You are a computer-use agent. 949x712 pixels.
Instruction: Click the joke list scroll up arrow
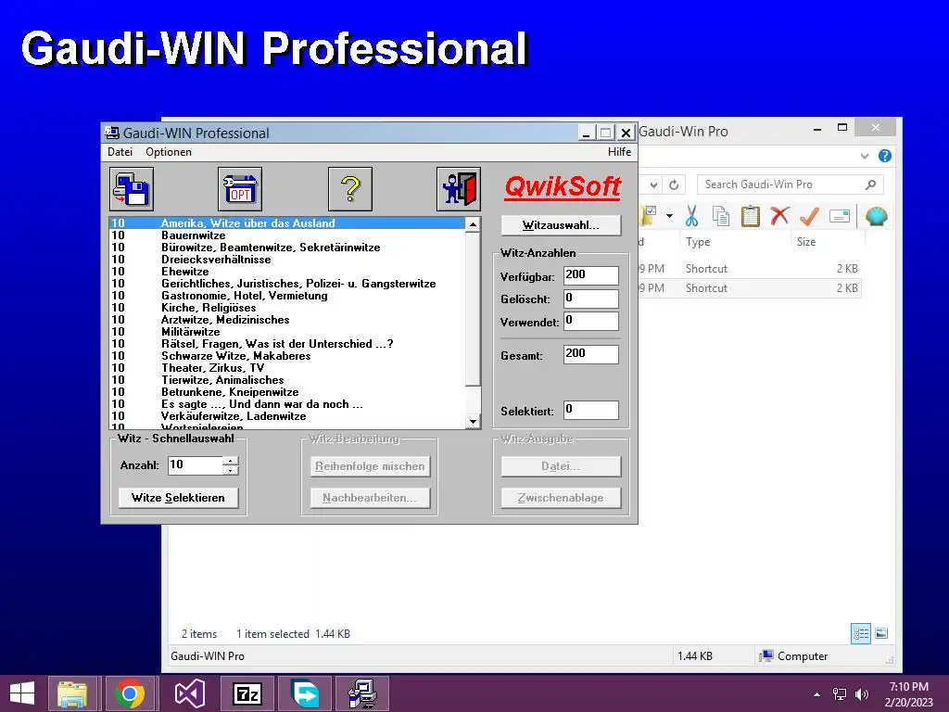[474, 224]
